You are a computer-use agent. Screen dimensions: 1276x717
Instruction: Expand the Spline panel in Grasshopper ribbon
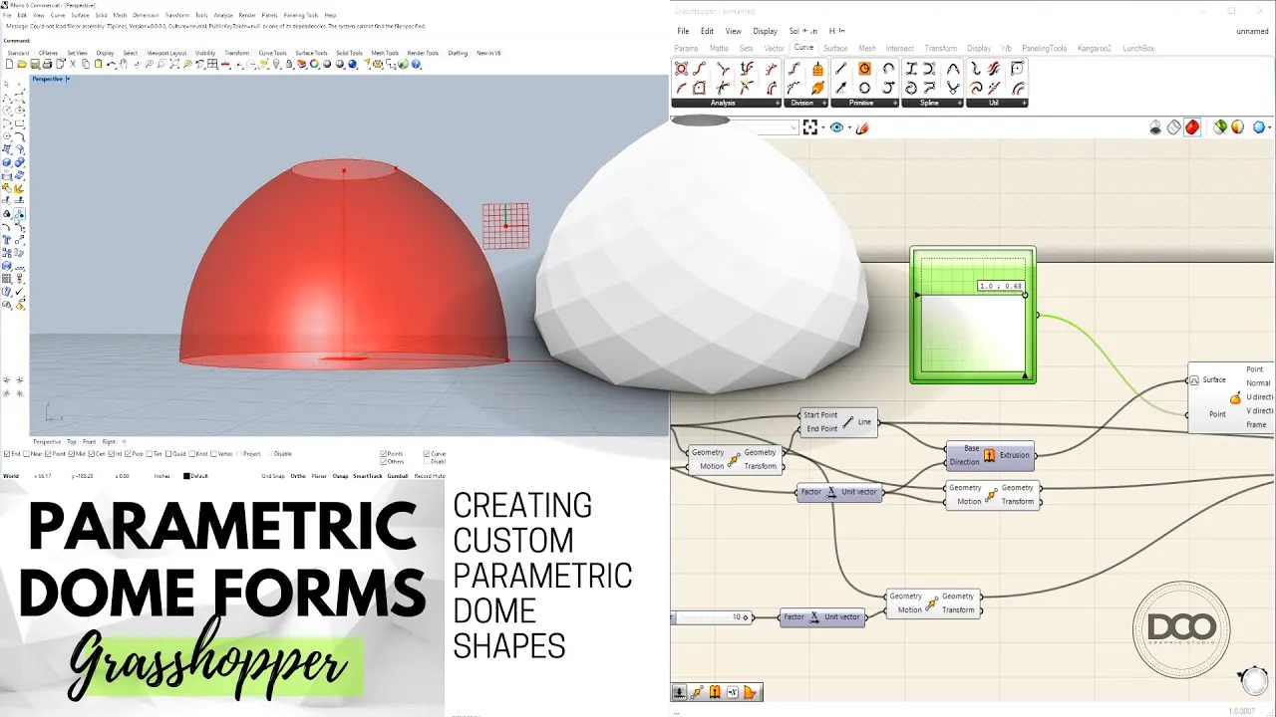coord(959,103)
